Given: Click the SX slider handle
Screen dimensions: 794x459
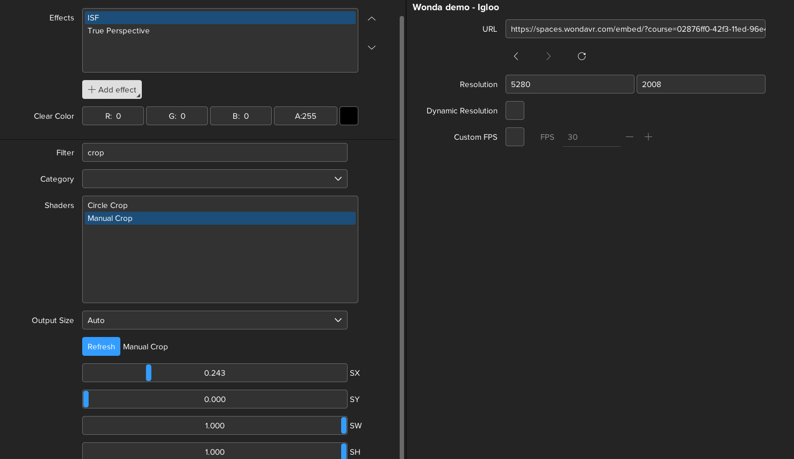Looking at the screenshot, I should click(x=149, y=373).
